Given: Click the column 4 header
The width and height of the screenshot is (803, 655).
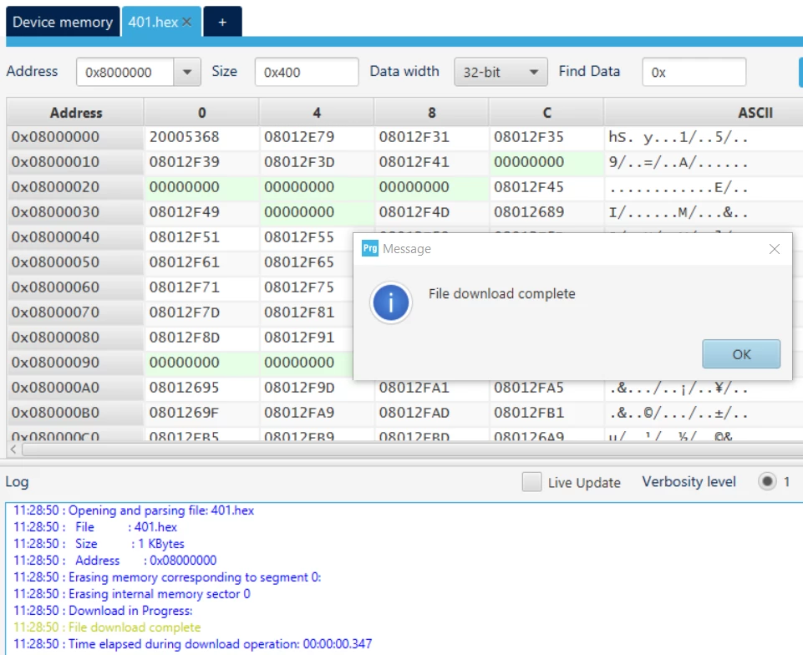Looking at the screenshot, I should click(x=317, y=113).
